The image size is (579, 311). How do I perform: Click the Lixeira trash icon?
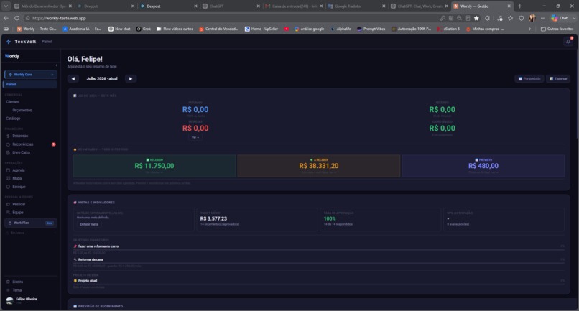coord(8,282)
